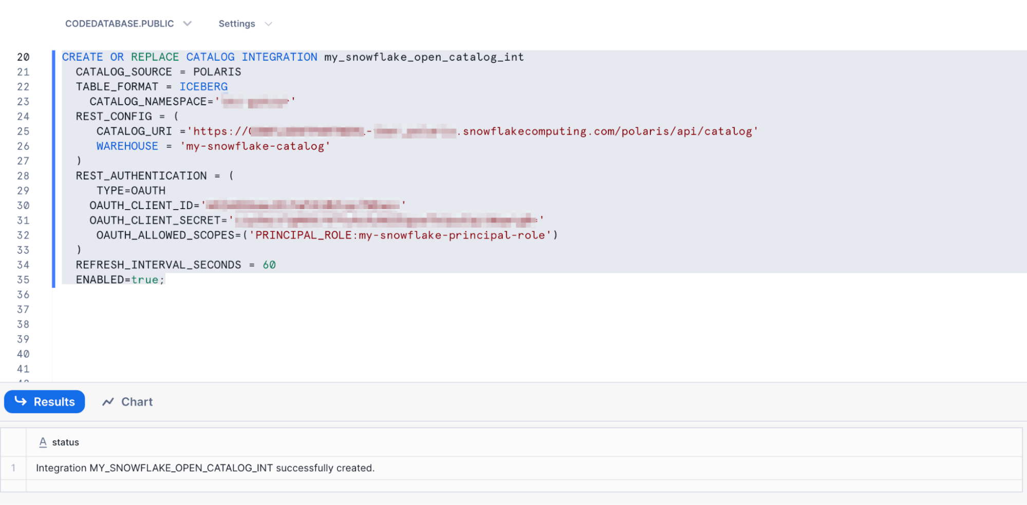Open the Settings menu label

[x=236, y=24]
